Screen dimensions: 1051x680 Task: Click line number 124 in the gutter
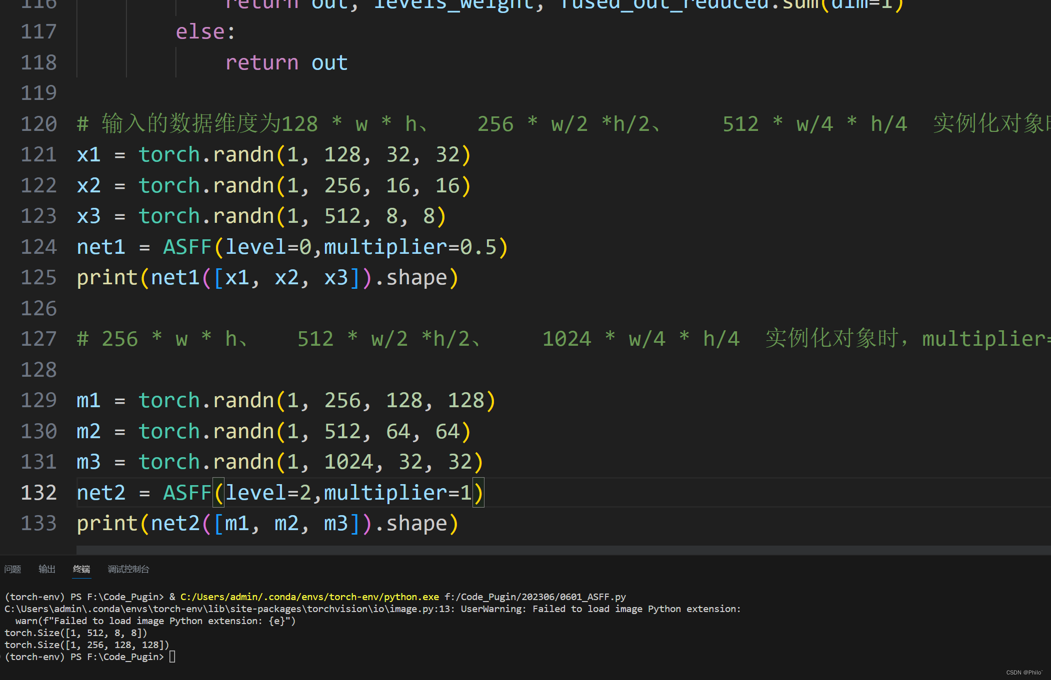(38, 247)
